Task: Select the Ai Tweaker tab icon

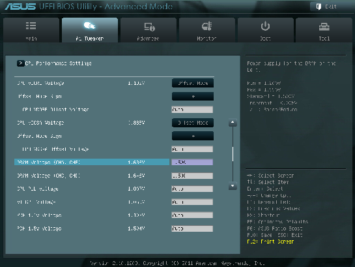Action: (x=89, y=25)
